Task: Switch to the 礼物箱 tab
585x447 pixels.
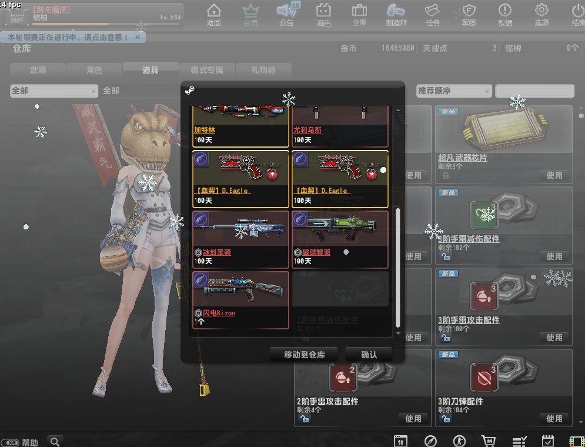Action: click(263, 70)
